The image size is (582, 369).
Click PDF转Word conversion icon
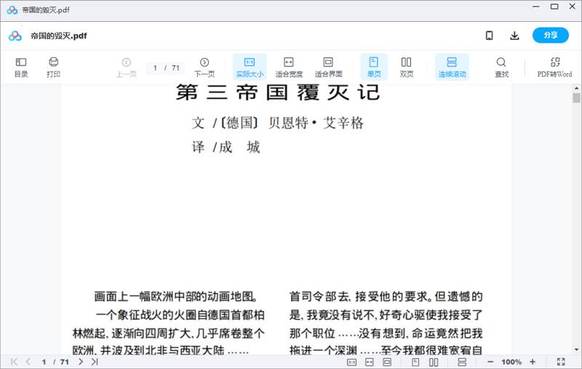coord(554,67)
